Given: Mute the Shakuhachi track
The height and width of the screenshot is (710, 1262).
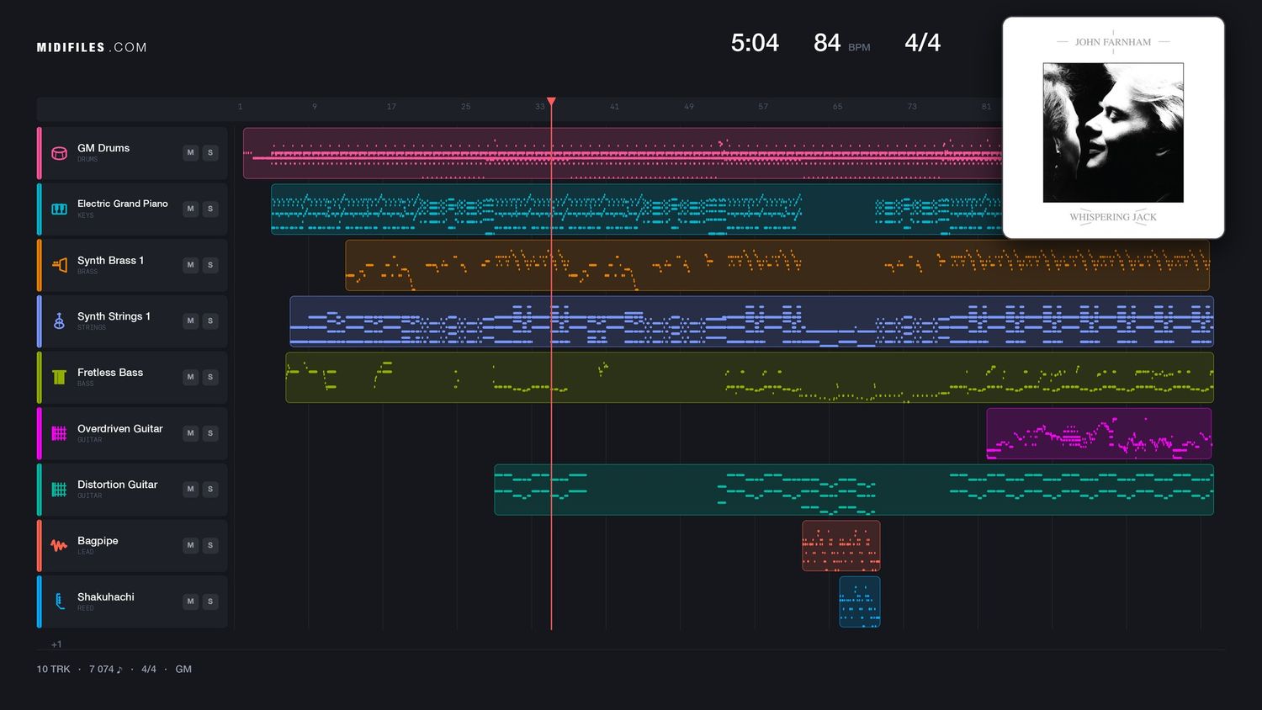Looking at the screenshot, I should click(191, 601).
